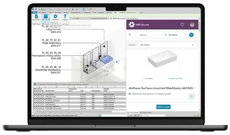Viewport: 230px width, 135px height.
Task: Click the Open folder quick access icon
Action: [39, 9]
